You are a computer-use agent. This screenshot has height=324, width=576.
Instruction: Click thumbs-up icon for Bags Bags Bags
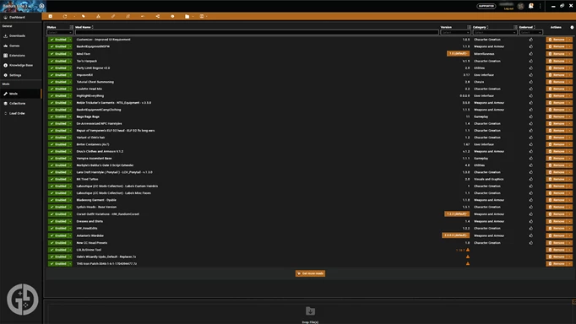click(531, 116)
